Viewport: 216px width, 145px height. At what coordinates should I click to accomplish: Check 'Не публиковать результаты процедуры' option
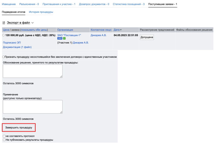tap(4, 140)
